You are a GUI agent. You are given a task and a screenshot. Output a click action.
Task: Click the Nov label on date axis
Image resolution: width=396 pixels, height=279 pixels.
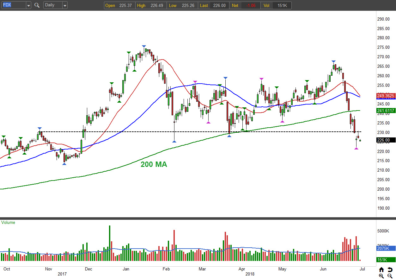[48, 269]
